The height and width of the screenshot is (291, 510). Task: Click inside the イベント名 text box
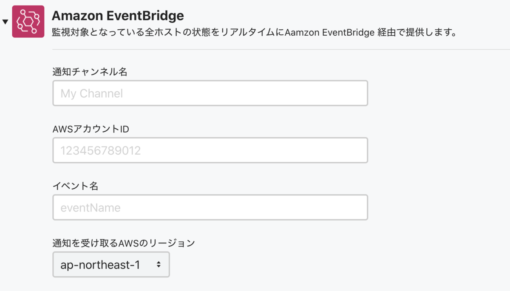tap(210, 207)
